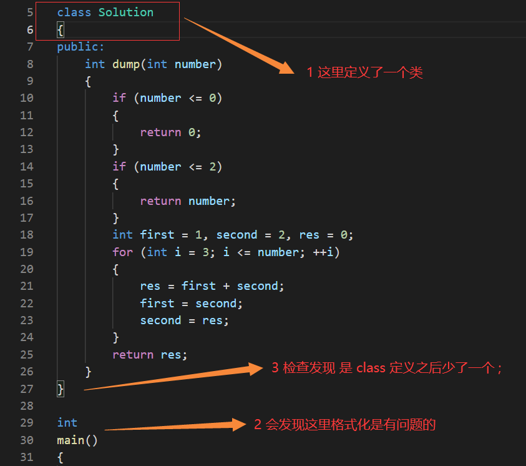Image resolution: width=526 pixels, height=466 pixels.
Task: Click the closing brace on line 27
Action: 61,389
